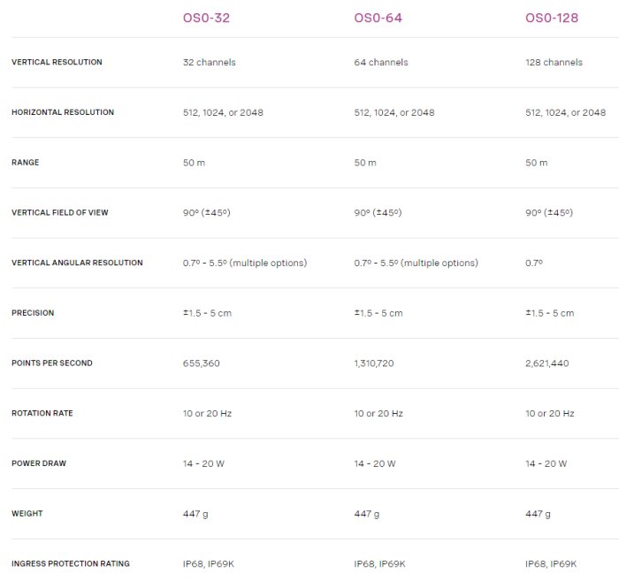Click the Points Per Second label

point(51,363)
